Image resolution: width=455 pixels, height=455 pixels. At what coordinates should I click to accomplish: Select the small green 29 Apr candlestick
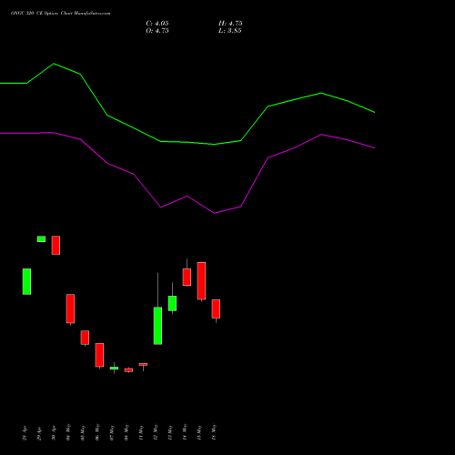point(41,239)
